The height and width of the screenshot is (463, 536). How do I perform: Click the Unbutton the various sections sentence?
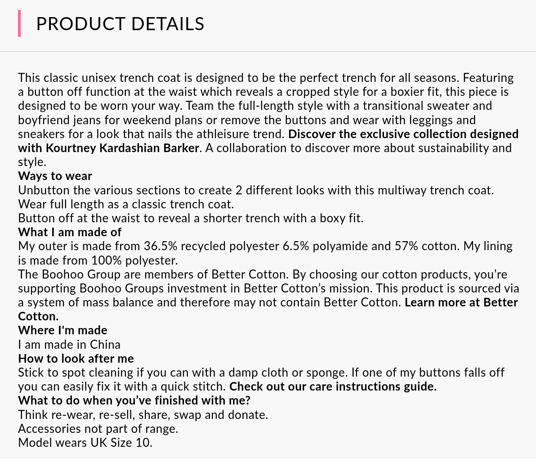pos(255,190)
